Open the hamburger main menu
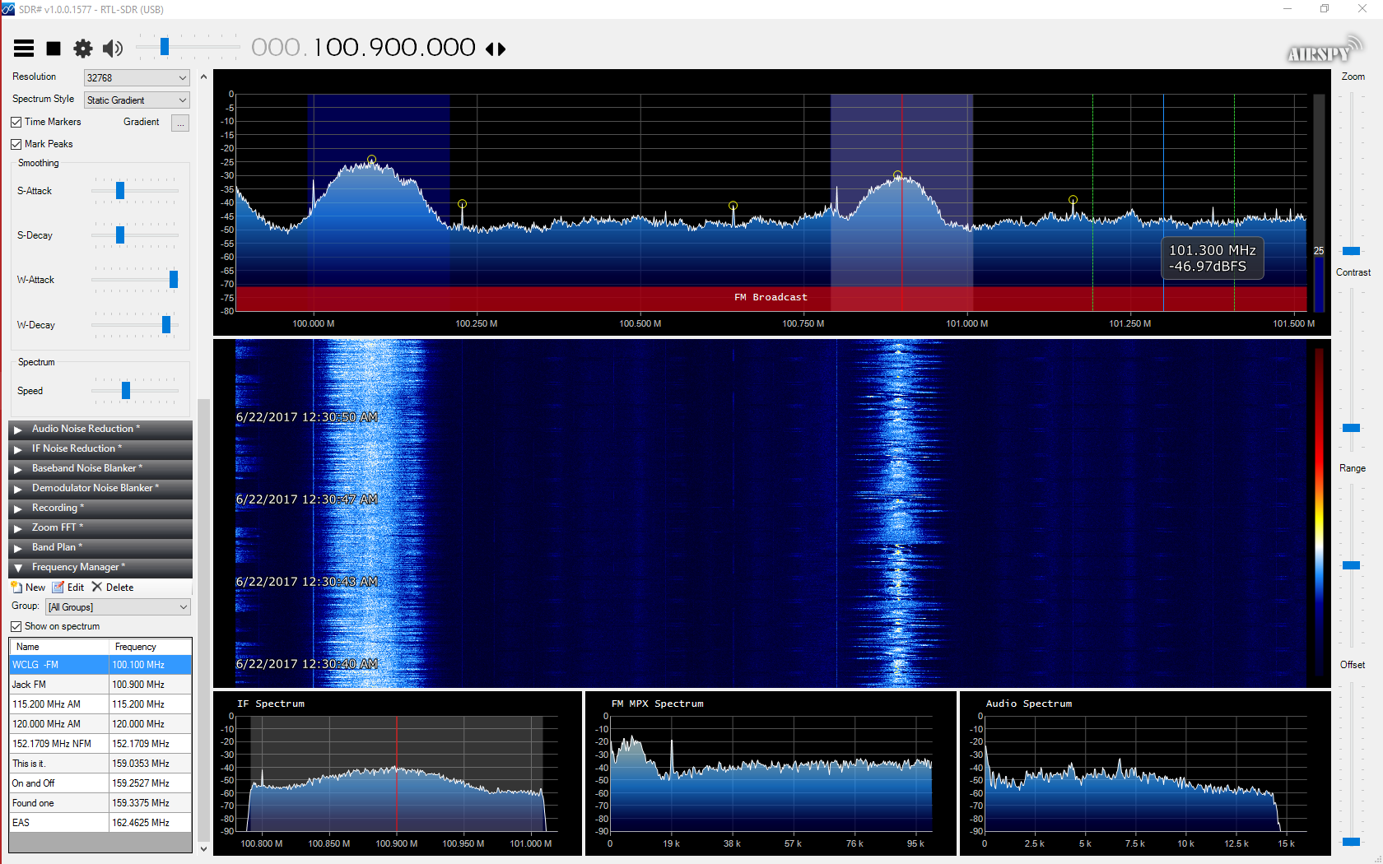1383x864 pixels. point(24,49)
